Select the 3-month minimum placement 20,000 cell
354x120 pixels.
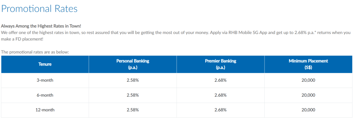308,80
